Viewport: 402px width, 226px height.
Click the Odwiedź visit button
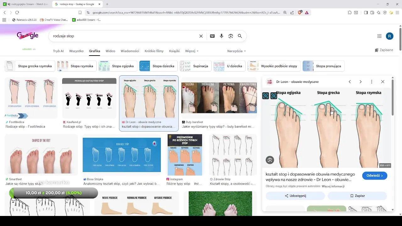(x=375, y=176)
